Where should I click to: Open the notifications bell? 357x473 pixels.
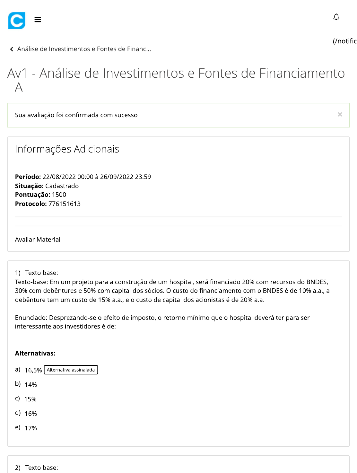pos(336,17)
